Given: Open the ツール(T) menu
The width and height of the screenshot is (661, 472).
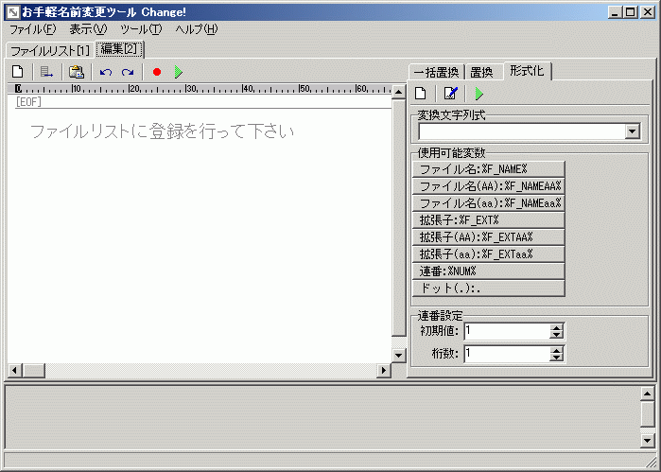Looking at the screenshot, I should [140, 29].
